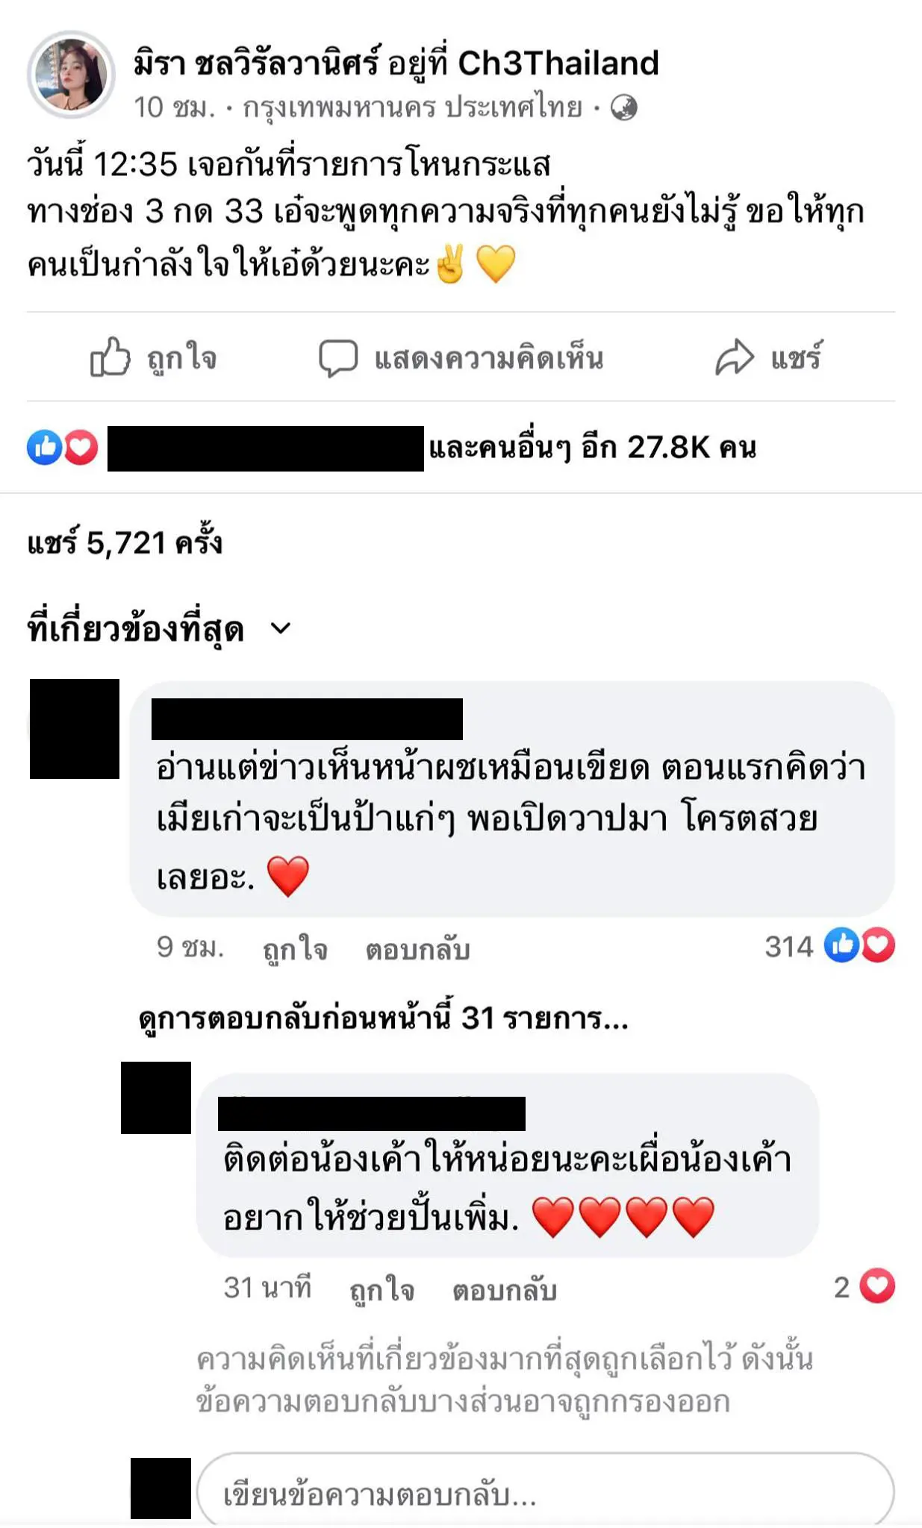Like the first comment via ถูกใจ
The width and height of the screenshot is (922, 1528).
[295, 949]
